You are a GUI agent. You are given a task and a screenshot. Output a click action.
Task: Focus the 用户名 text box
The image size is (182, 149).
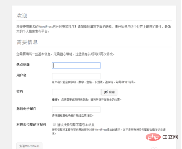tap(76, 76)
